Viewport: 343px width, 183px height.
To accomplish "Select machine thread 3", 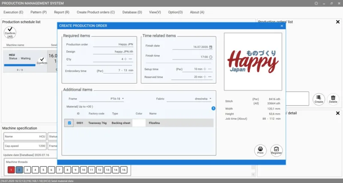I will tap(27, 170).
